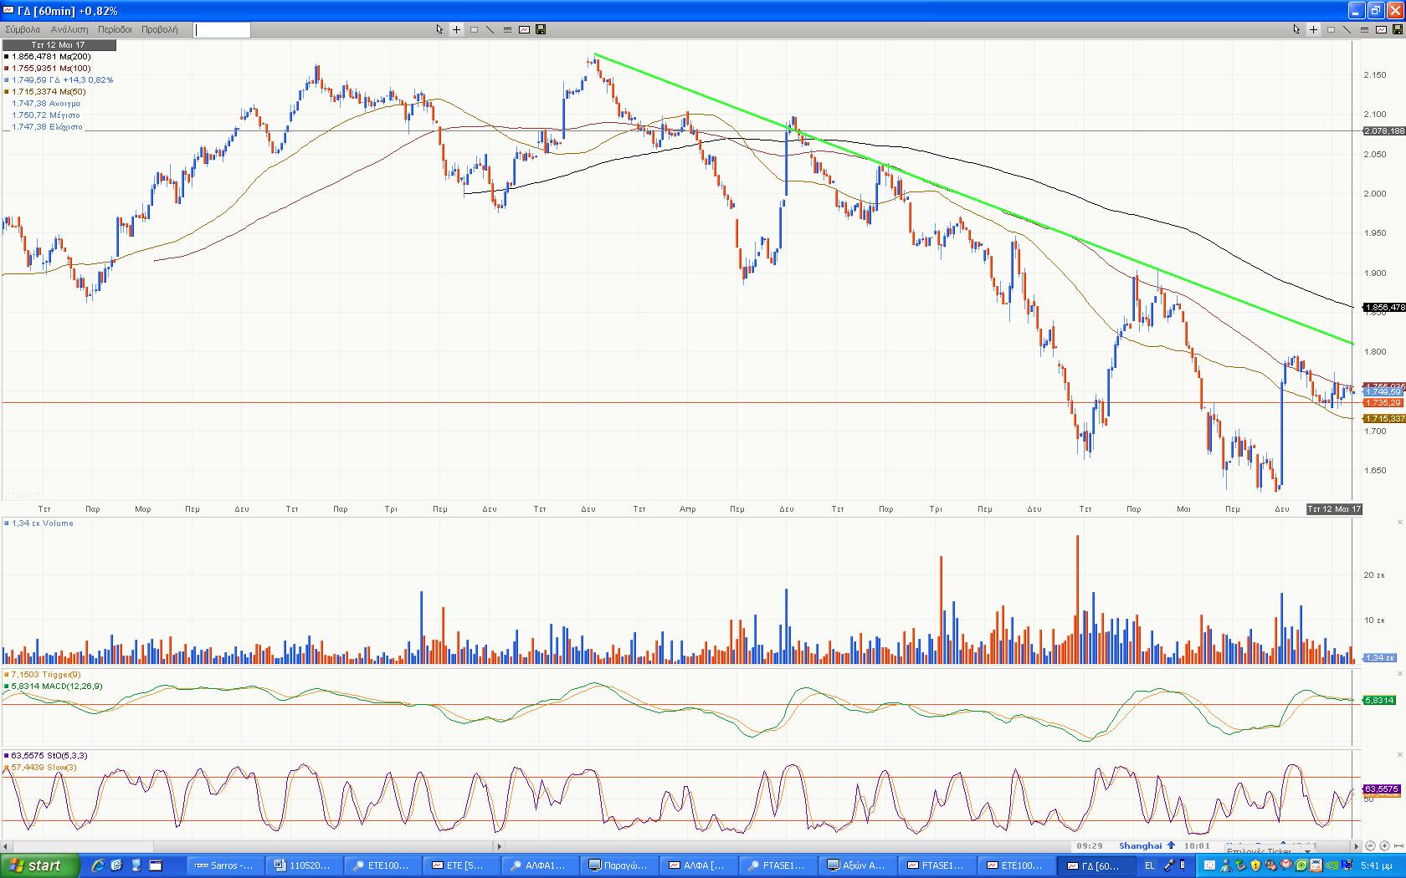Fit chart width using double-arrow icon

point(1398,846)
